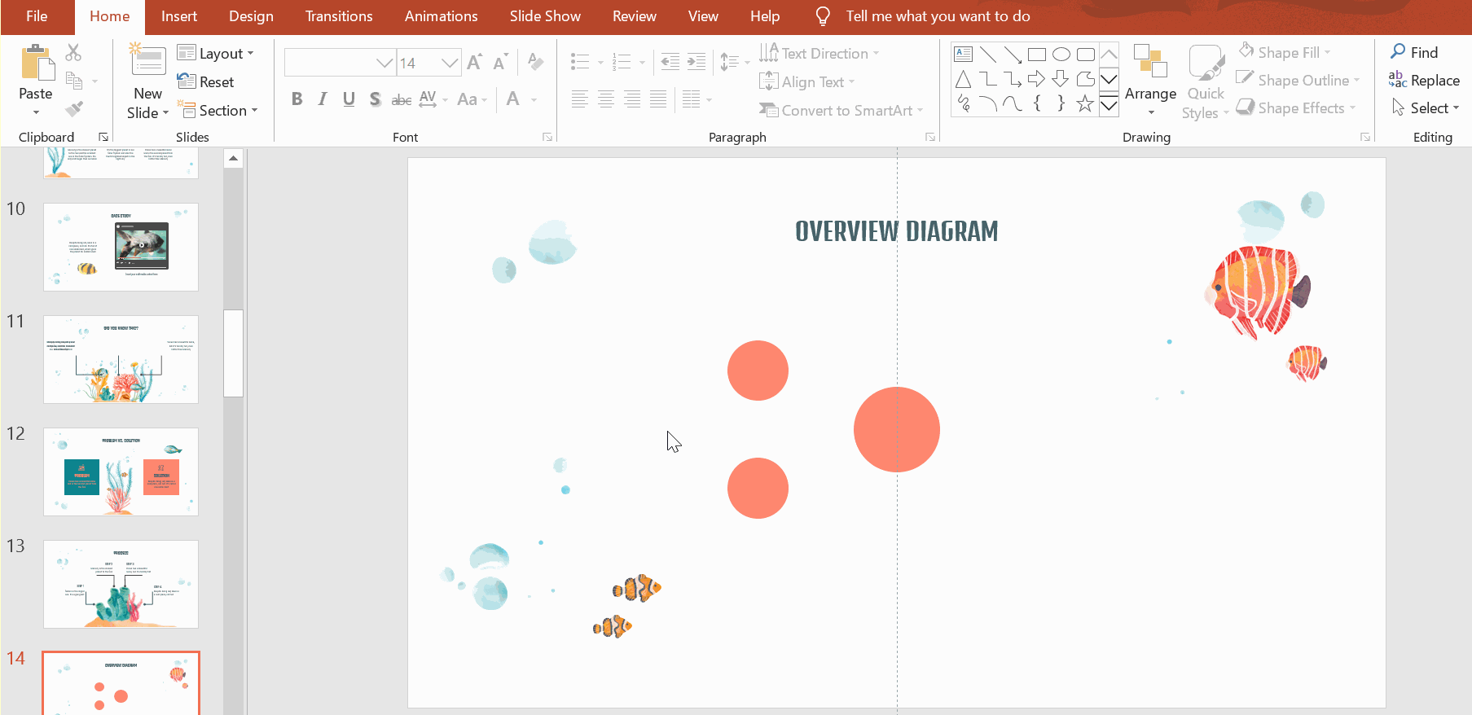Image resolution: width=1472 pixels, height=715 pixels.
Task: Switch to the Insert tab
Action: pos(178,16)
